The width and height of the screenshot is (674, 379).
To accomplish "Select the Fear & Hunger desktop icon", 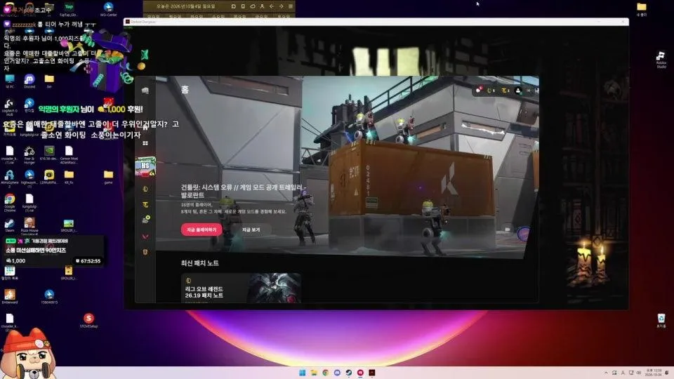I will pos(29,154).
